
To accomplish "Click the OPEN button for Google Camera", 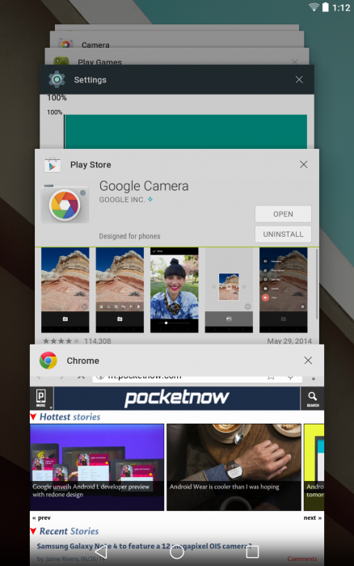I will click(x=283, y=214).
